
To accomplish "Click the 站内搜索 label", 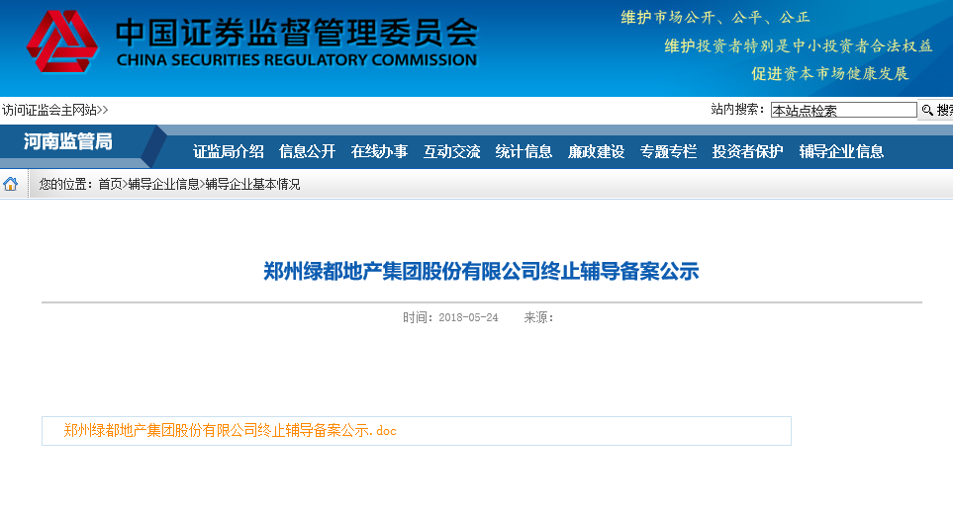I will [737, 110].
